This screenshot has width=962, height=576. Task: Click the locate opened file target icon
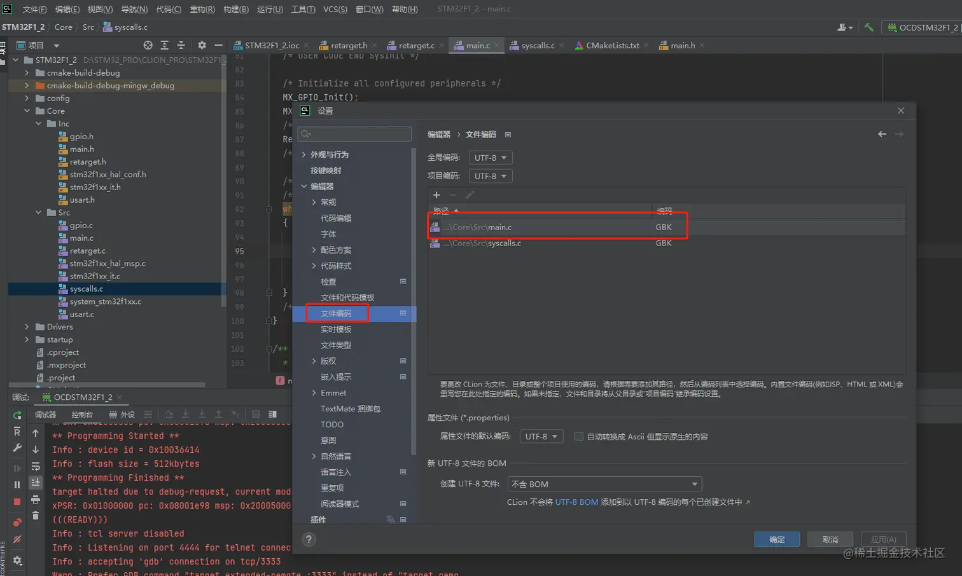click(148, 45)
